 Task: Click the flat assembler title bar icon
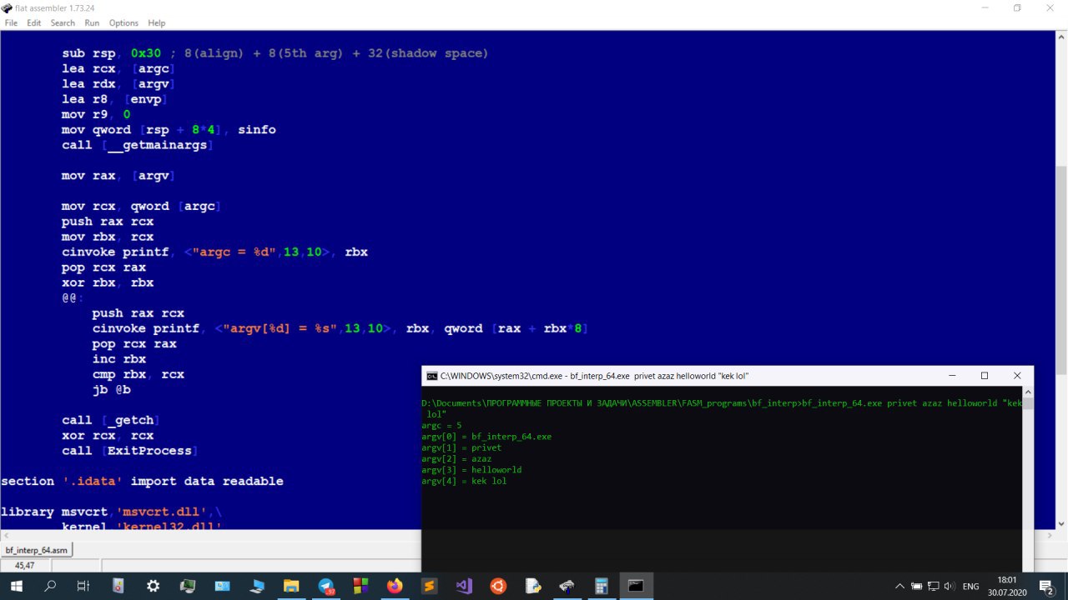(8, 7)
